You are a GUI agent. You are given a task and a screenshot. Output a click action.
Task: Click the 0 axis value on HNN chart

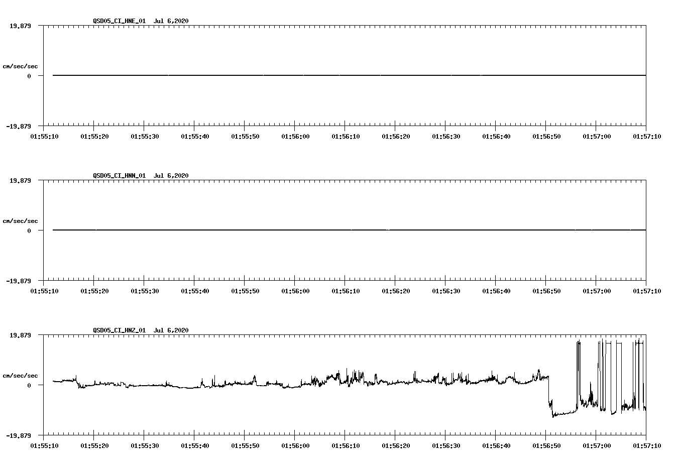pos(29,230)
